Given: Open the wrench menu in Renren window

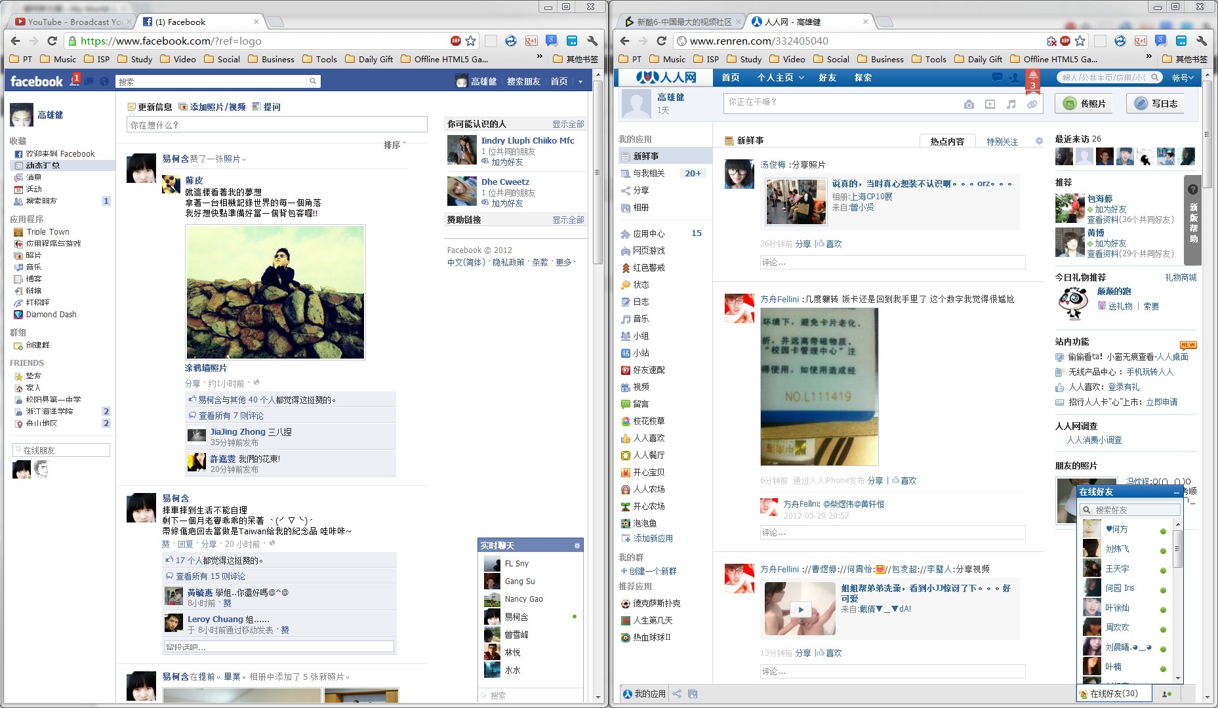Looking at the screenshot, I should pos(1202,41).
